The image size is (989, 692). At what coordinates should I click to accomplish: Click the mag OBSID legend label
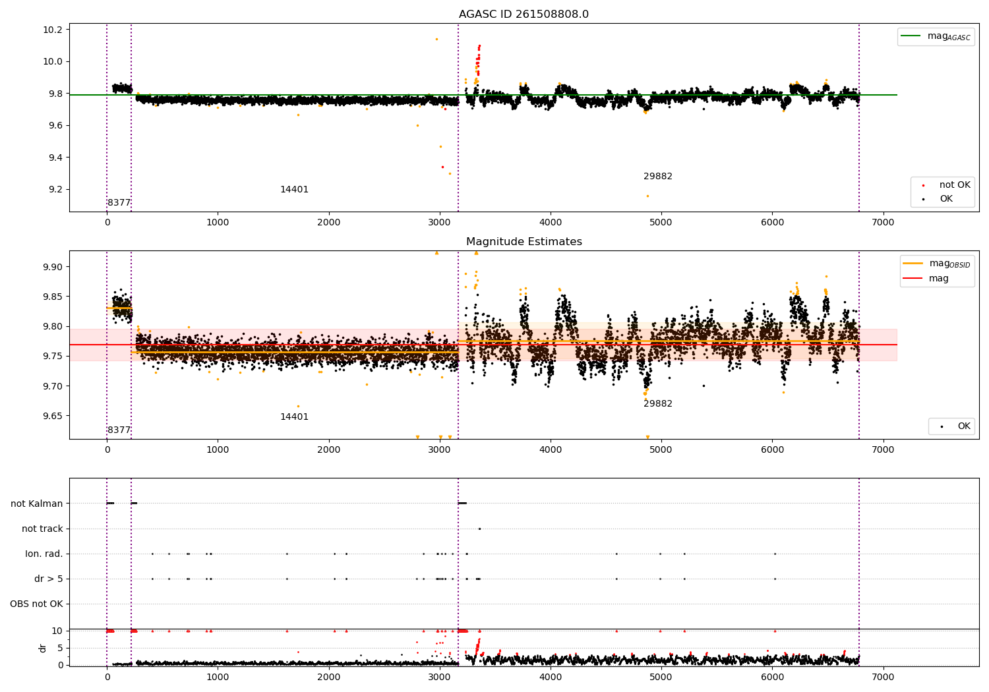coord(949,264)
